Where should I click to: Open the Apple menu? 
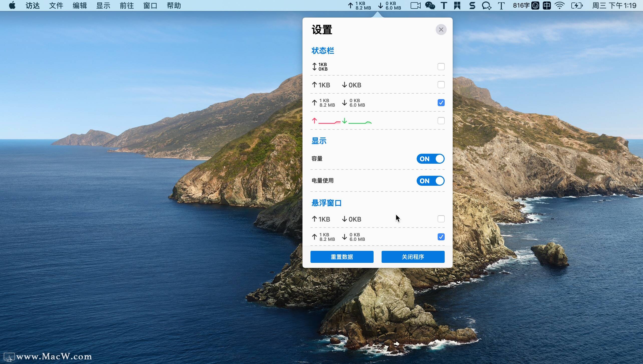pyautogui.click(x=12, y=6)
